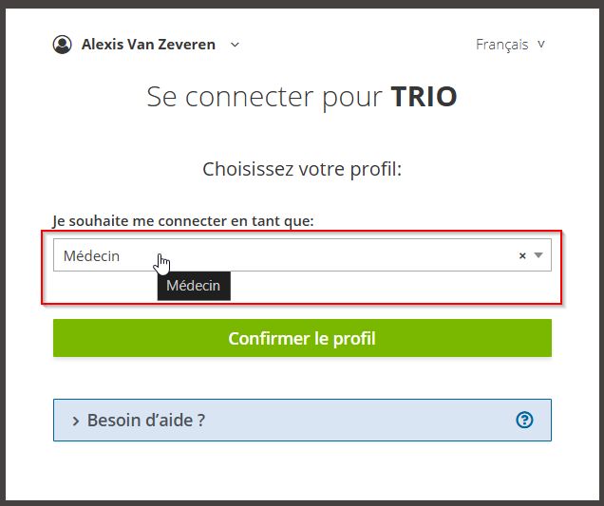This screenshot has height=506, width=604.
Task: Open the profile dropdown arrow
Action: (538, 255)
